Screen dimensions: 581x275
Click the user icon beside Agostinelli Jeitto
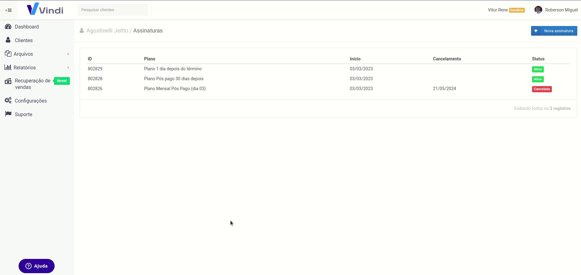(x=82, y=31)
